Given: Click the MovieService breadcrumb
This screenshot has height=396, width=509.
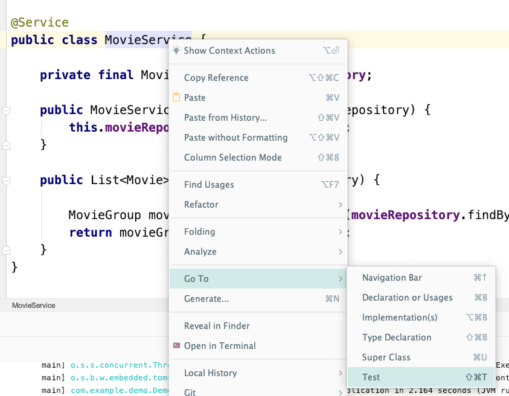Looking at the screenshot, I should tap(33, 305).
